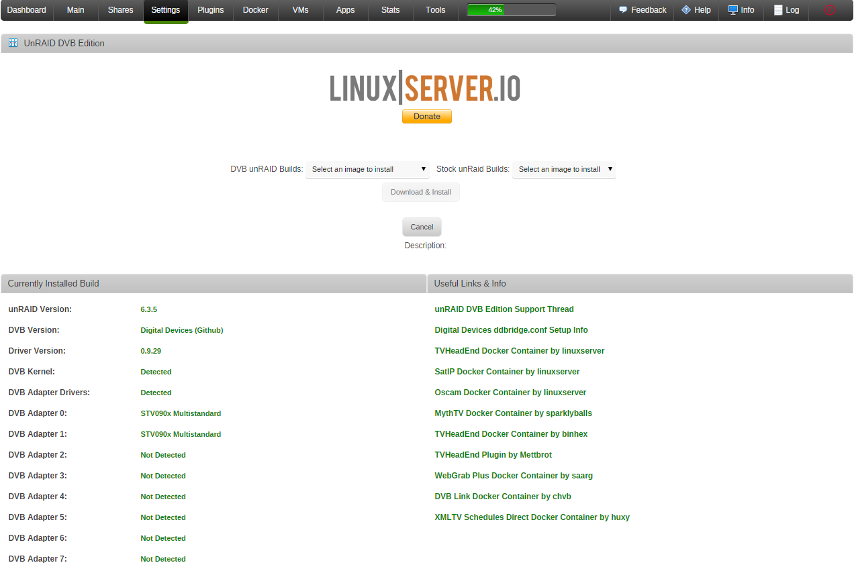Click the Driver Version label
The width and height of the screenshot is (854, 569).
pyautogui.click(x=37, y=351)
